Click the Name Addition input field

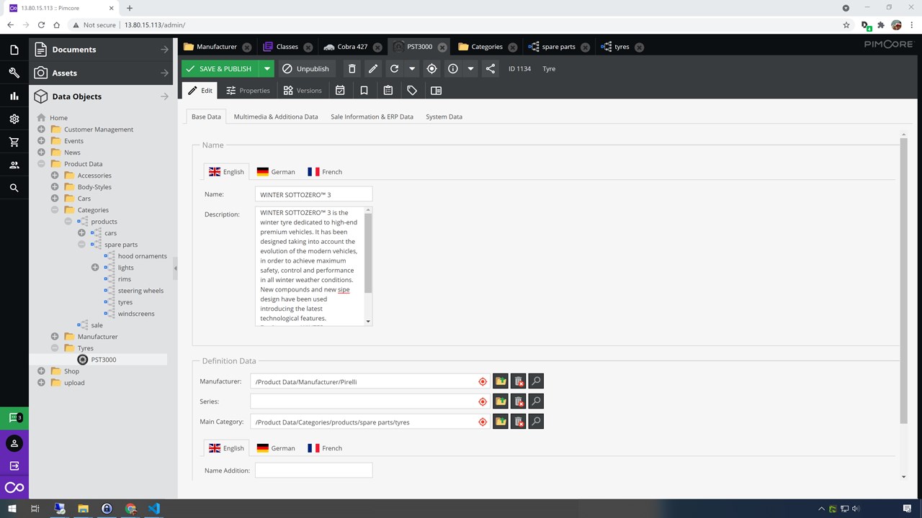point(313,471)
